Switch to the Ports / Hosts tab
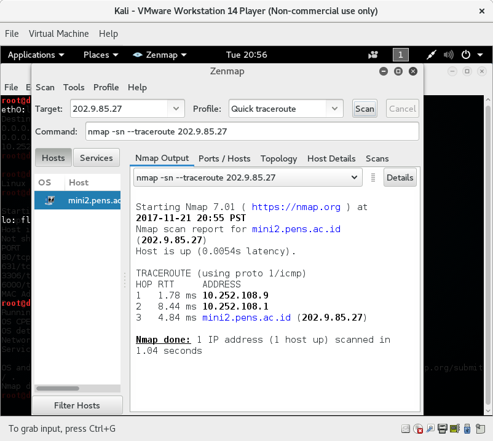493x441 pixels. 224,158
